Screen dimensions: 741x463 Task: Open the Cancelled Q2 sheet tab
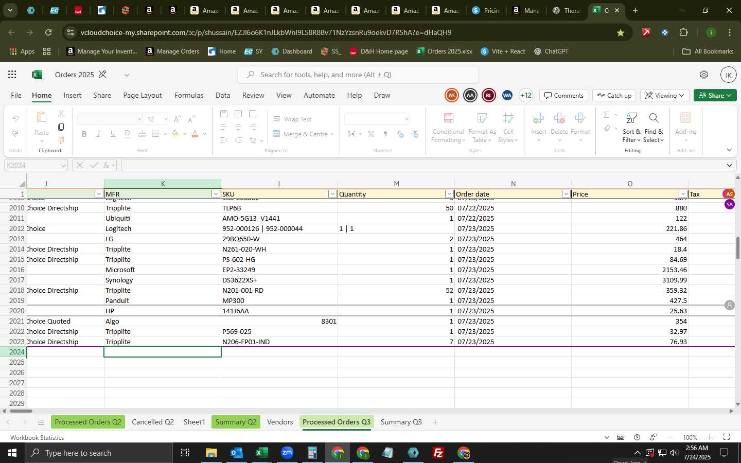point(153,422)
